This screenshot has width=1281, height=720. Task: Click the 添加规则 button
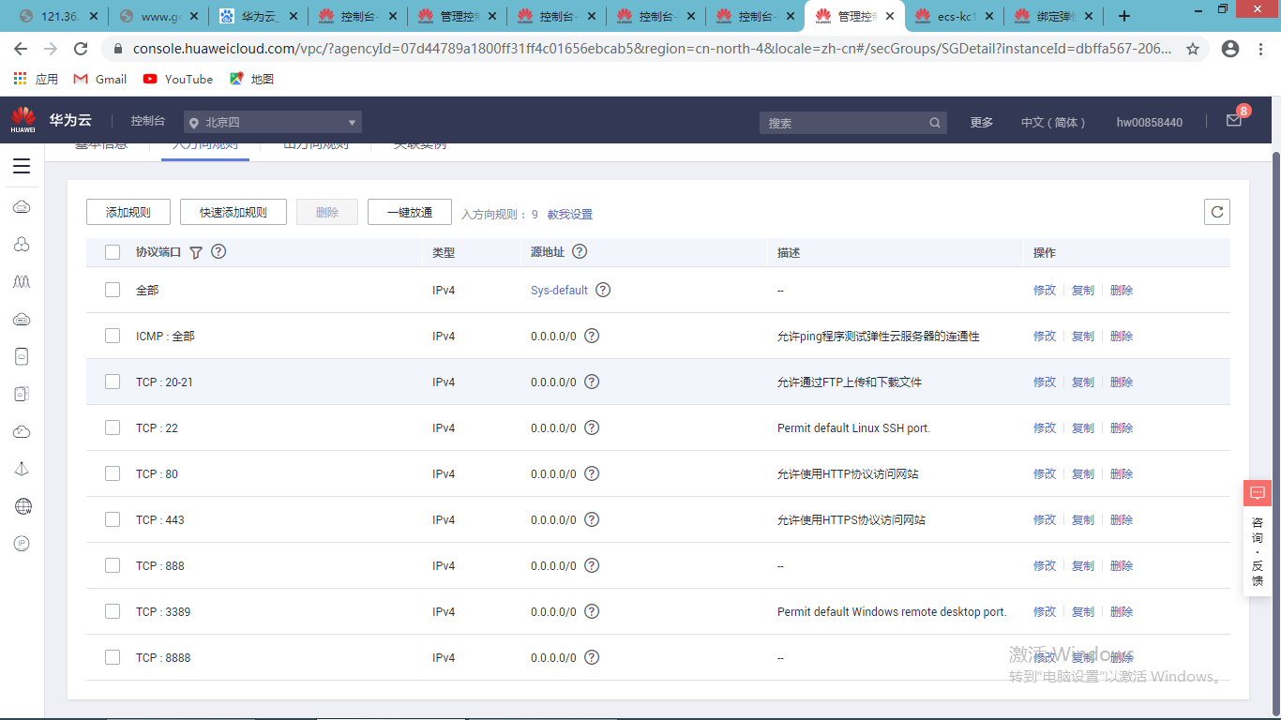click(127, 211)
